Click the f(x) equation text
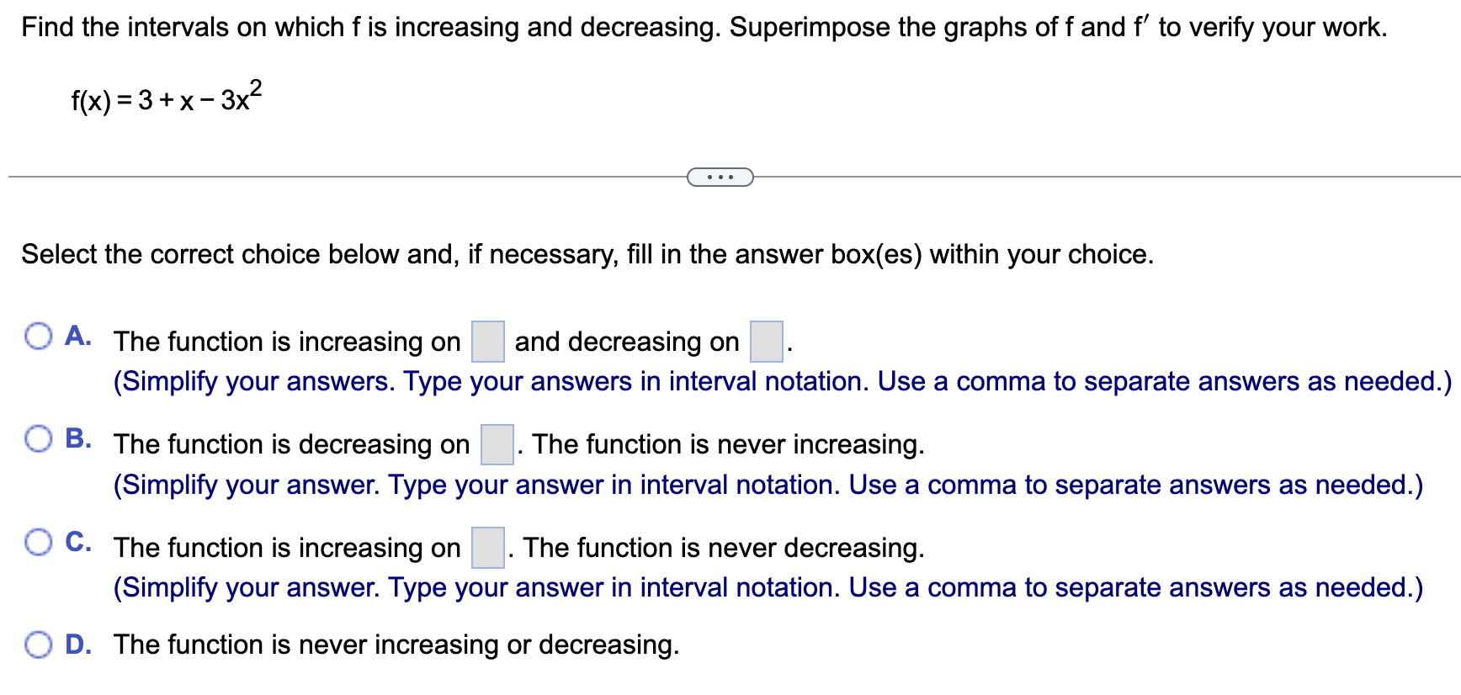1461x695 pixels. coord(165,99)
